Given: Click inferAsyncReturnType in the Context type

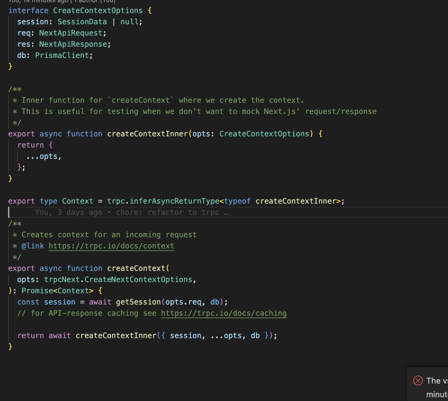Looking at the screenshot, I should 175,201.
